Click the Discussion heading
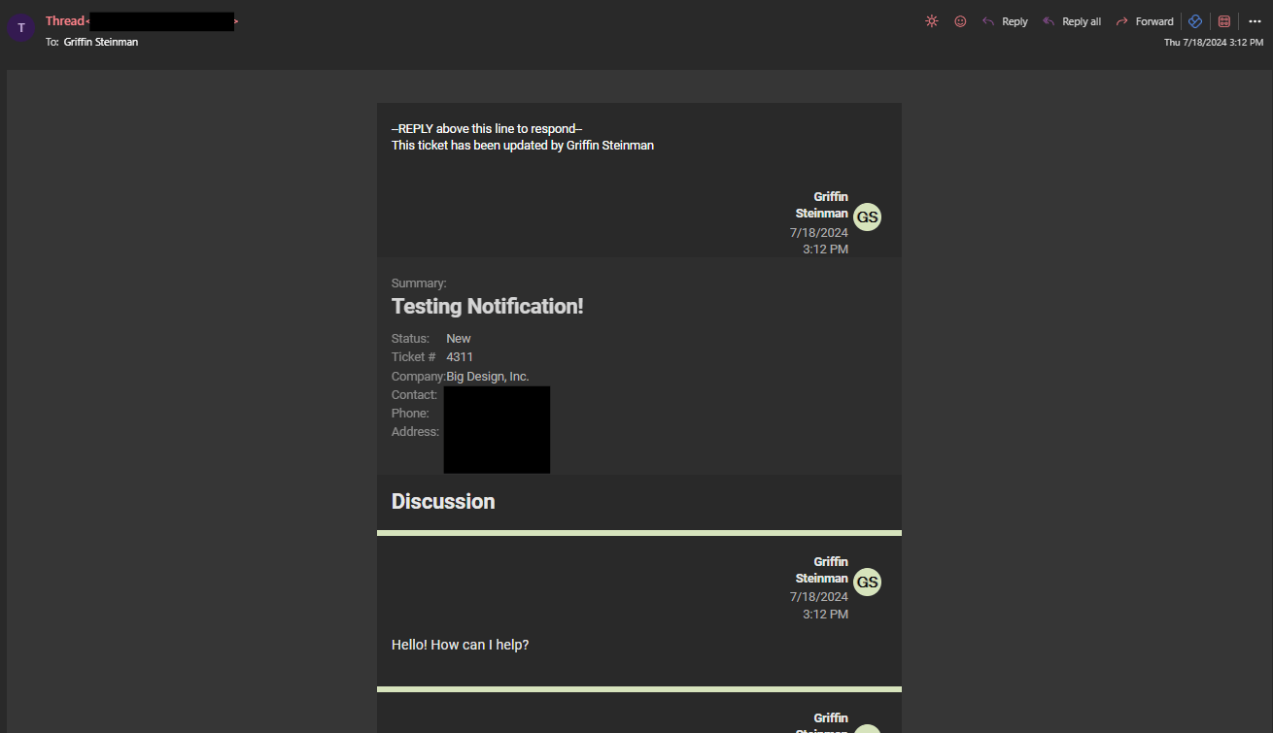Viewport: 1273px width, 733px height. coord(443,502)
